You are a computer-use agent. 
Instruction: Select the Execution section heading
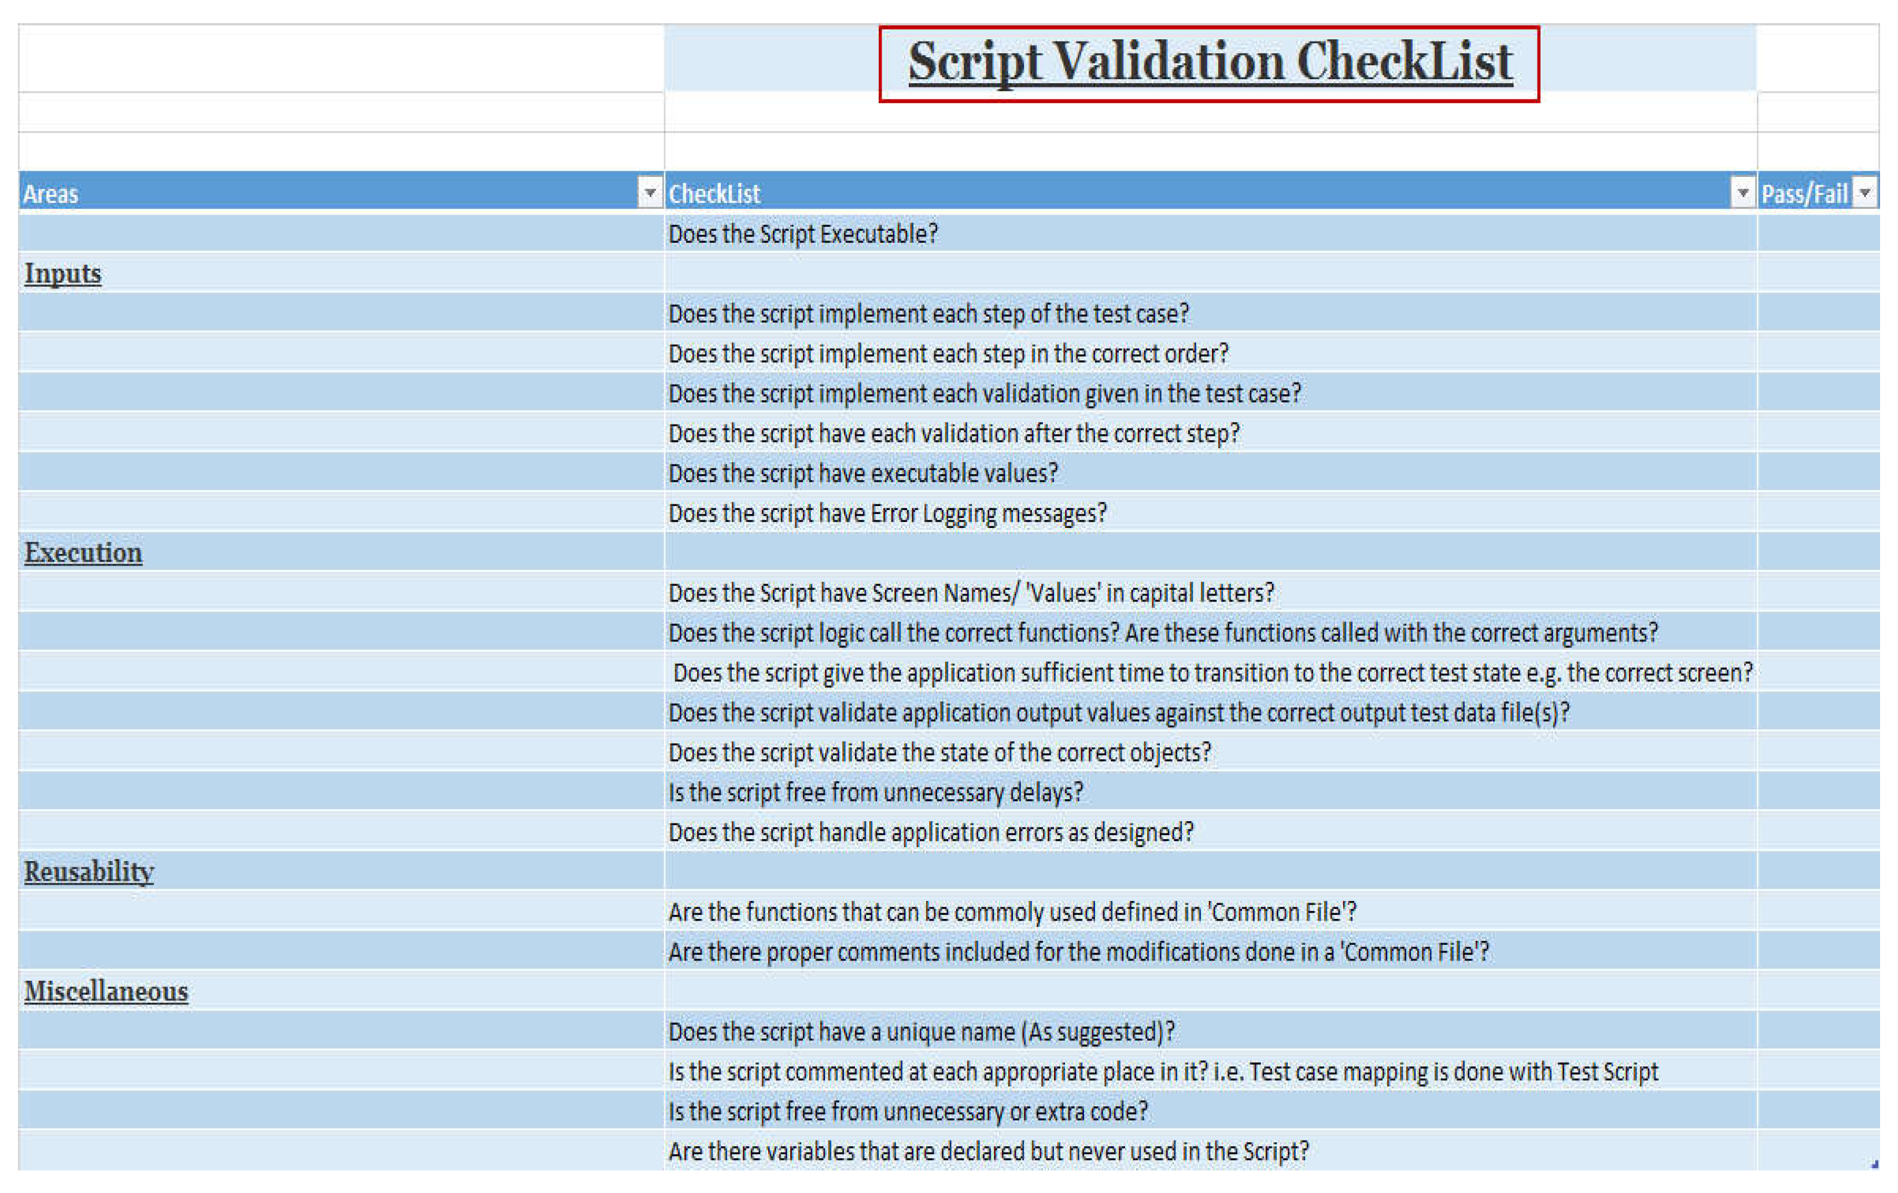click(83, 552)
